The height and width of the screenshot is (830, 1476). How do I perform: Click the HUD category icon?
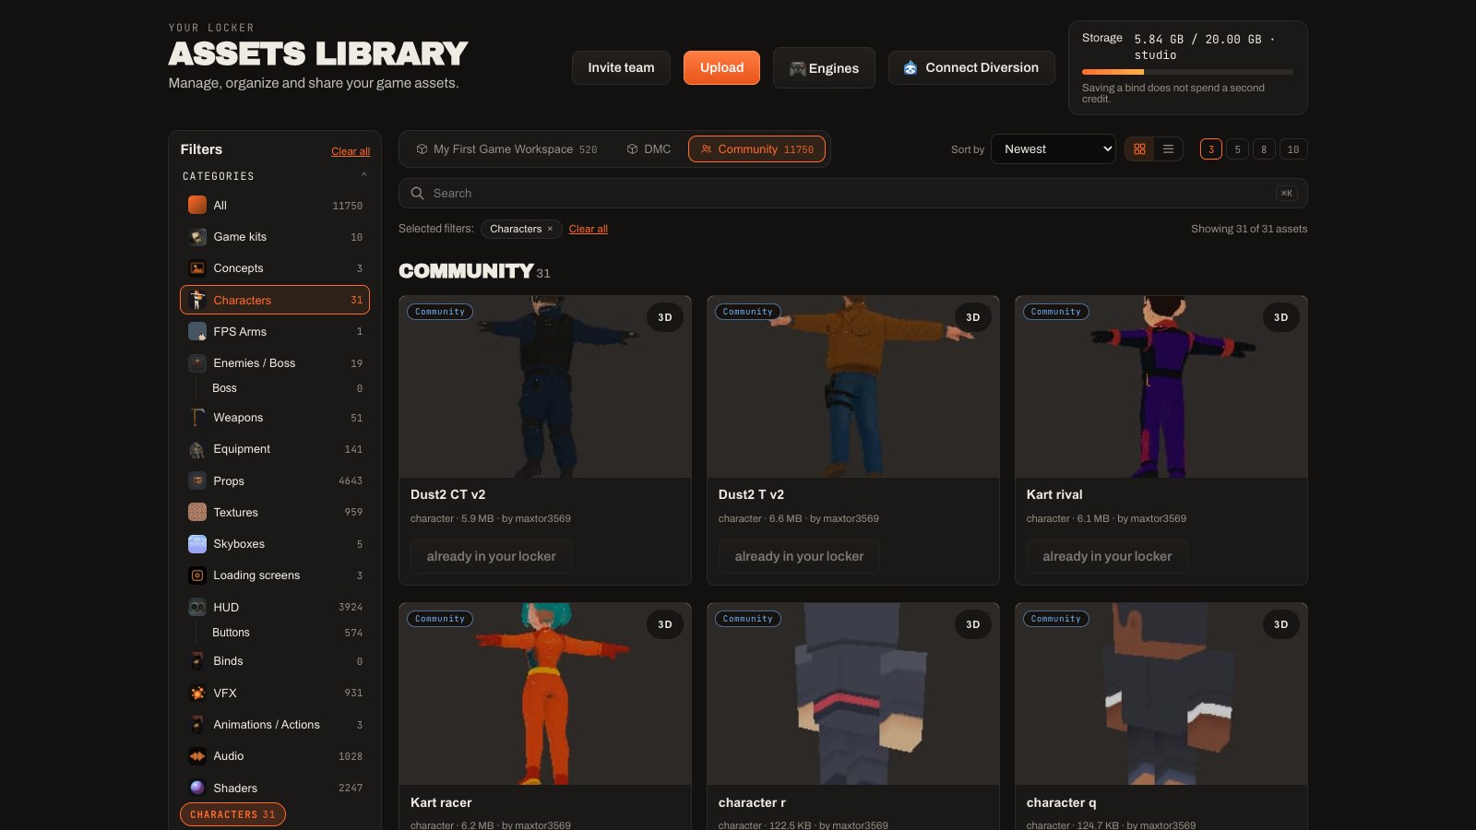click(x=197, y=607)
